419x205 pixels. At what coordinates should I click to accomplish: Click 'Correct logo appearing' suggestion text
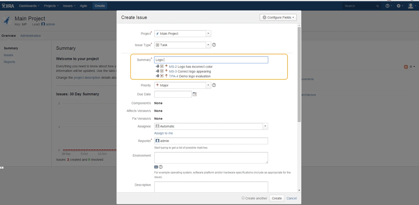click(194, 71)
